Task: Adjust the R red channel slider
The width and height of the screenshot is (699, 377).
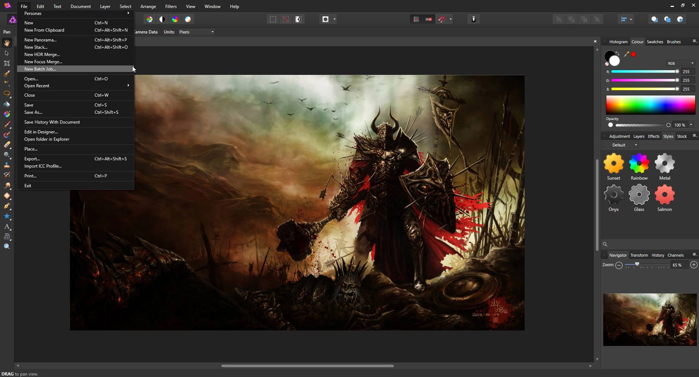Action: tap(645, 72)
